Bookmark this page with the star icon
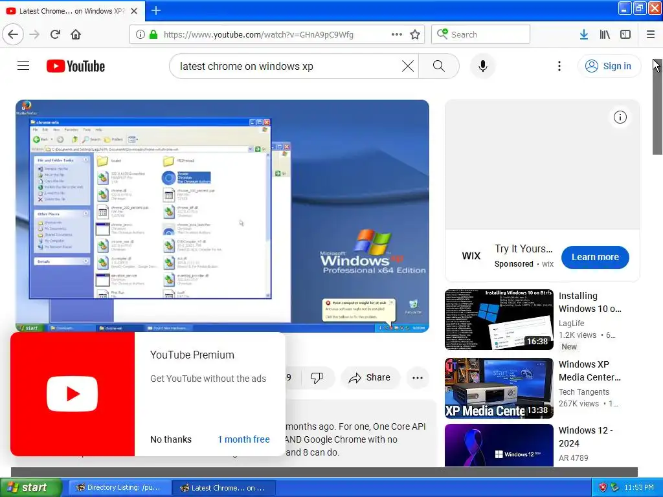The image size is (663, 497). [x=415, y=34]
